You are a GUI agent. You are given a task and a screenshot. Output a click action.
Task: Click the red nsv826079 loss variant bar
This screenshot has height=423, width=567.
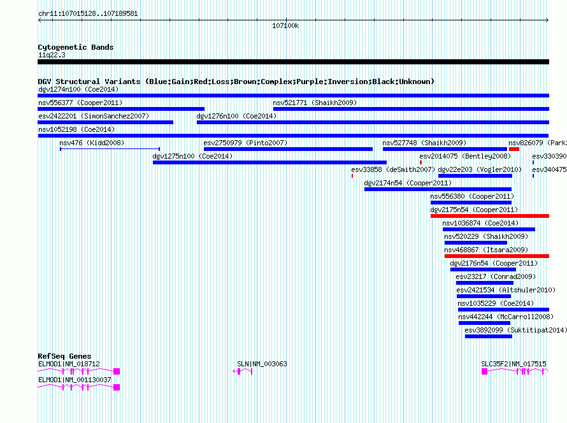(514, 149)
